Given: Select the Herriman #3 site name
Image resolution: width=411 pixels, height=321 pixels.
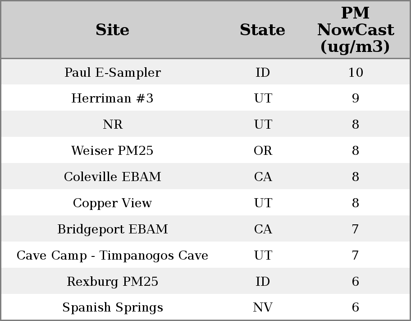Looking at the screenshot, I should [x=112, y=98].
